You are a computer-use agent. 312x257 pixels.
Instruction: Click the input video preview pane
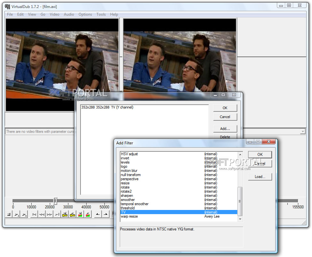coord(62,65)
